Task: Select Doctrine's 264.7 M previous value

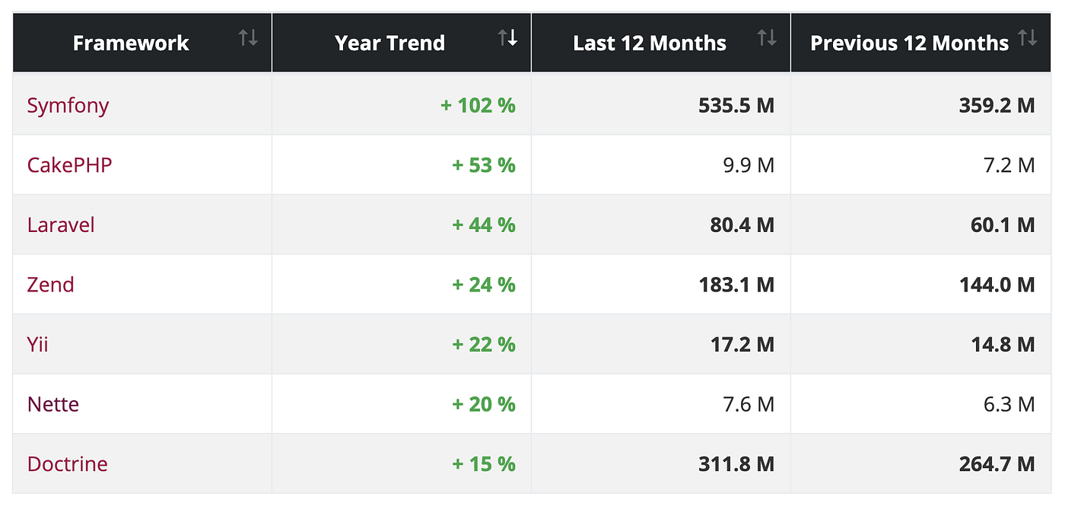Action: [x=921, y=464]
